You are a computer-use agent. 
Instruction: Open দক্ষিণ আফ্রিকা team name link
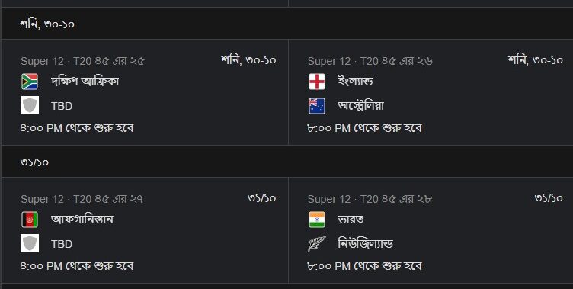pos(85,82)
